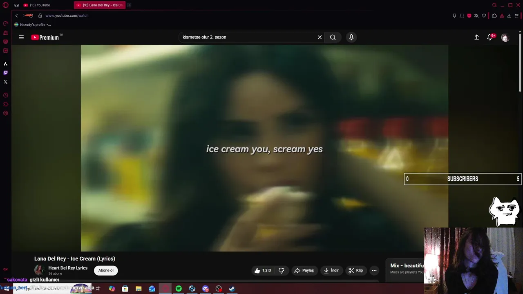Open Task View on the taskbar
The height and width of the screenshot is (294, 523).
tap(98, 289)
